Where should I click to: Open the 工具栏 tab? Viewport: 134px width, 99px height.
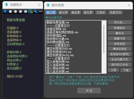click(101, 13)
